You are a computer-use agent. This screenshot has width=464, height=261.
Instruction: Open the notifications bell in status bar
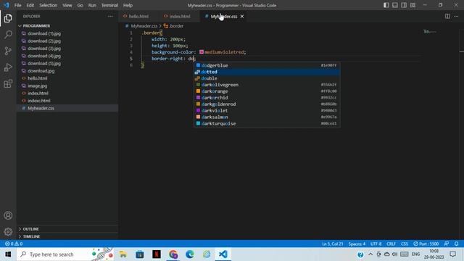[456, 244]
